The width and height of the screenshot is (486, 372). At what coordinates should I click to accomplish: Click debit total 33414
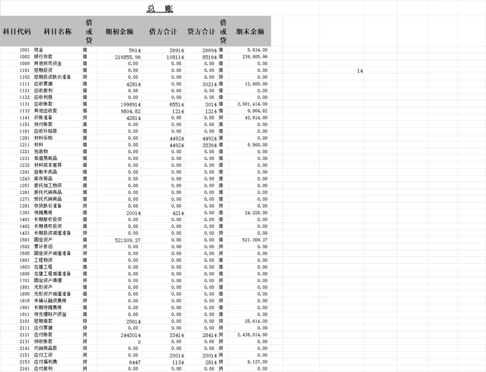click(177, 335)
